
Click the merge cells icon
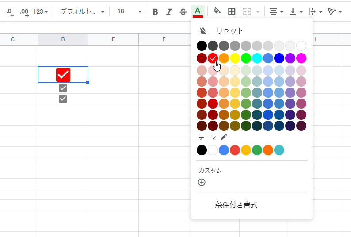pos(247,11)
